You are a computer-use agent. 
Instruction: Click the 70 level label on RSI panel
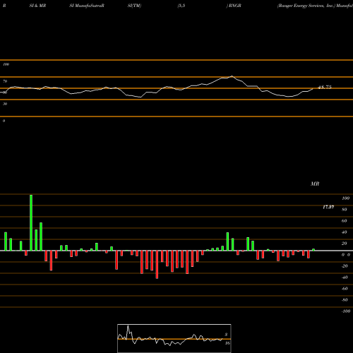(x=5, y=81)
